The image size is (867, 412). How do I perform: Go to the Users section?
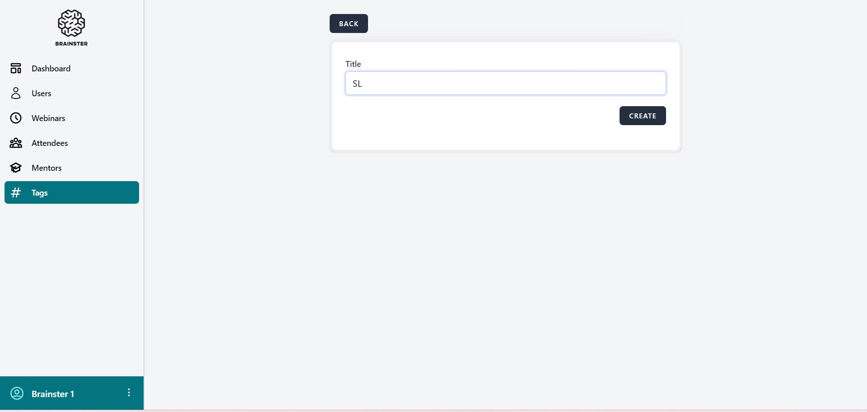(42, 94)
